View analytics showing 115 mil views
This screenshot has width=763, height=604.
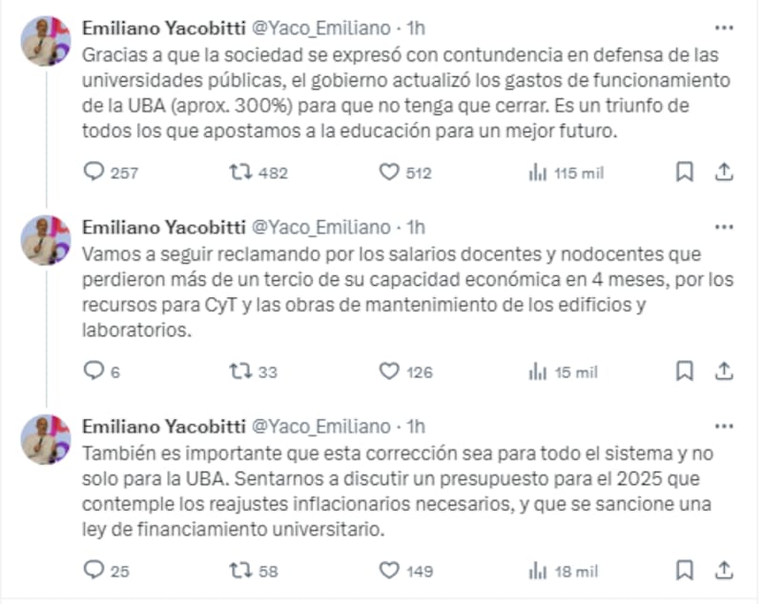[x=537, y=172]
